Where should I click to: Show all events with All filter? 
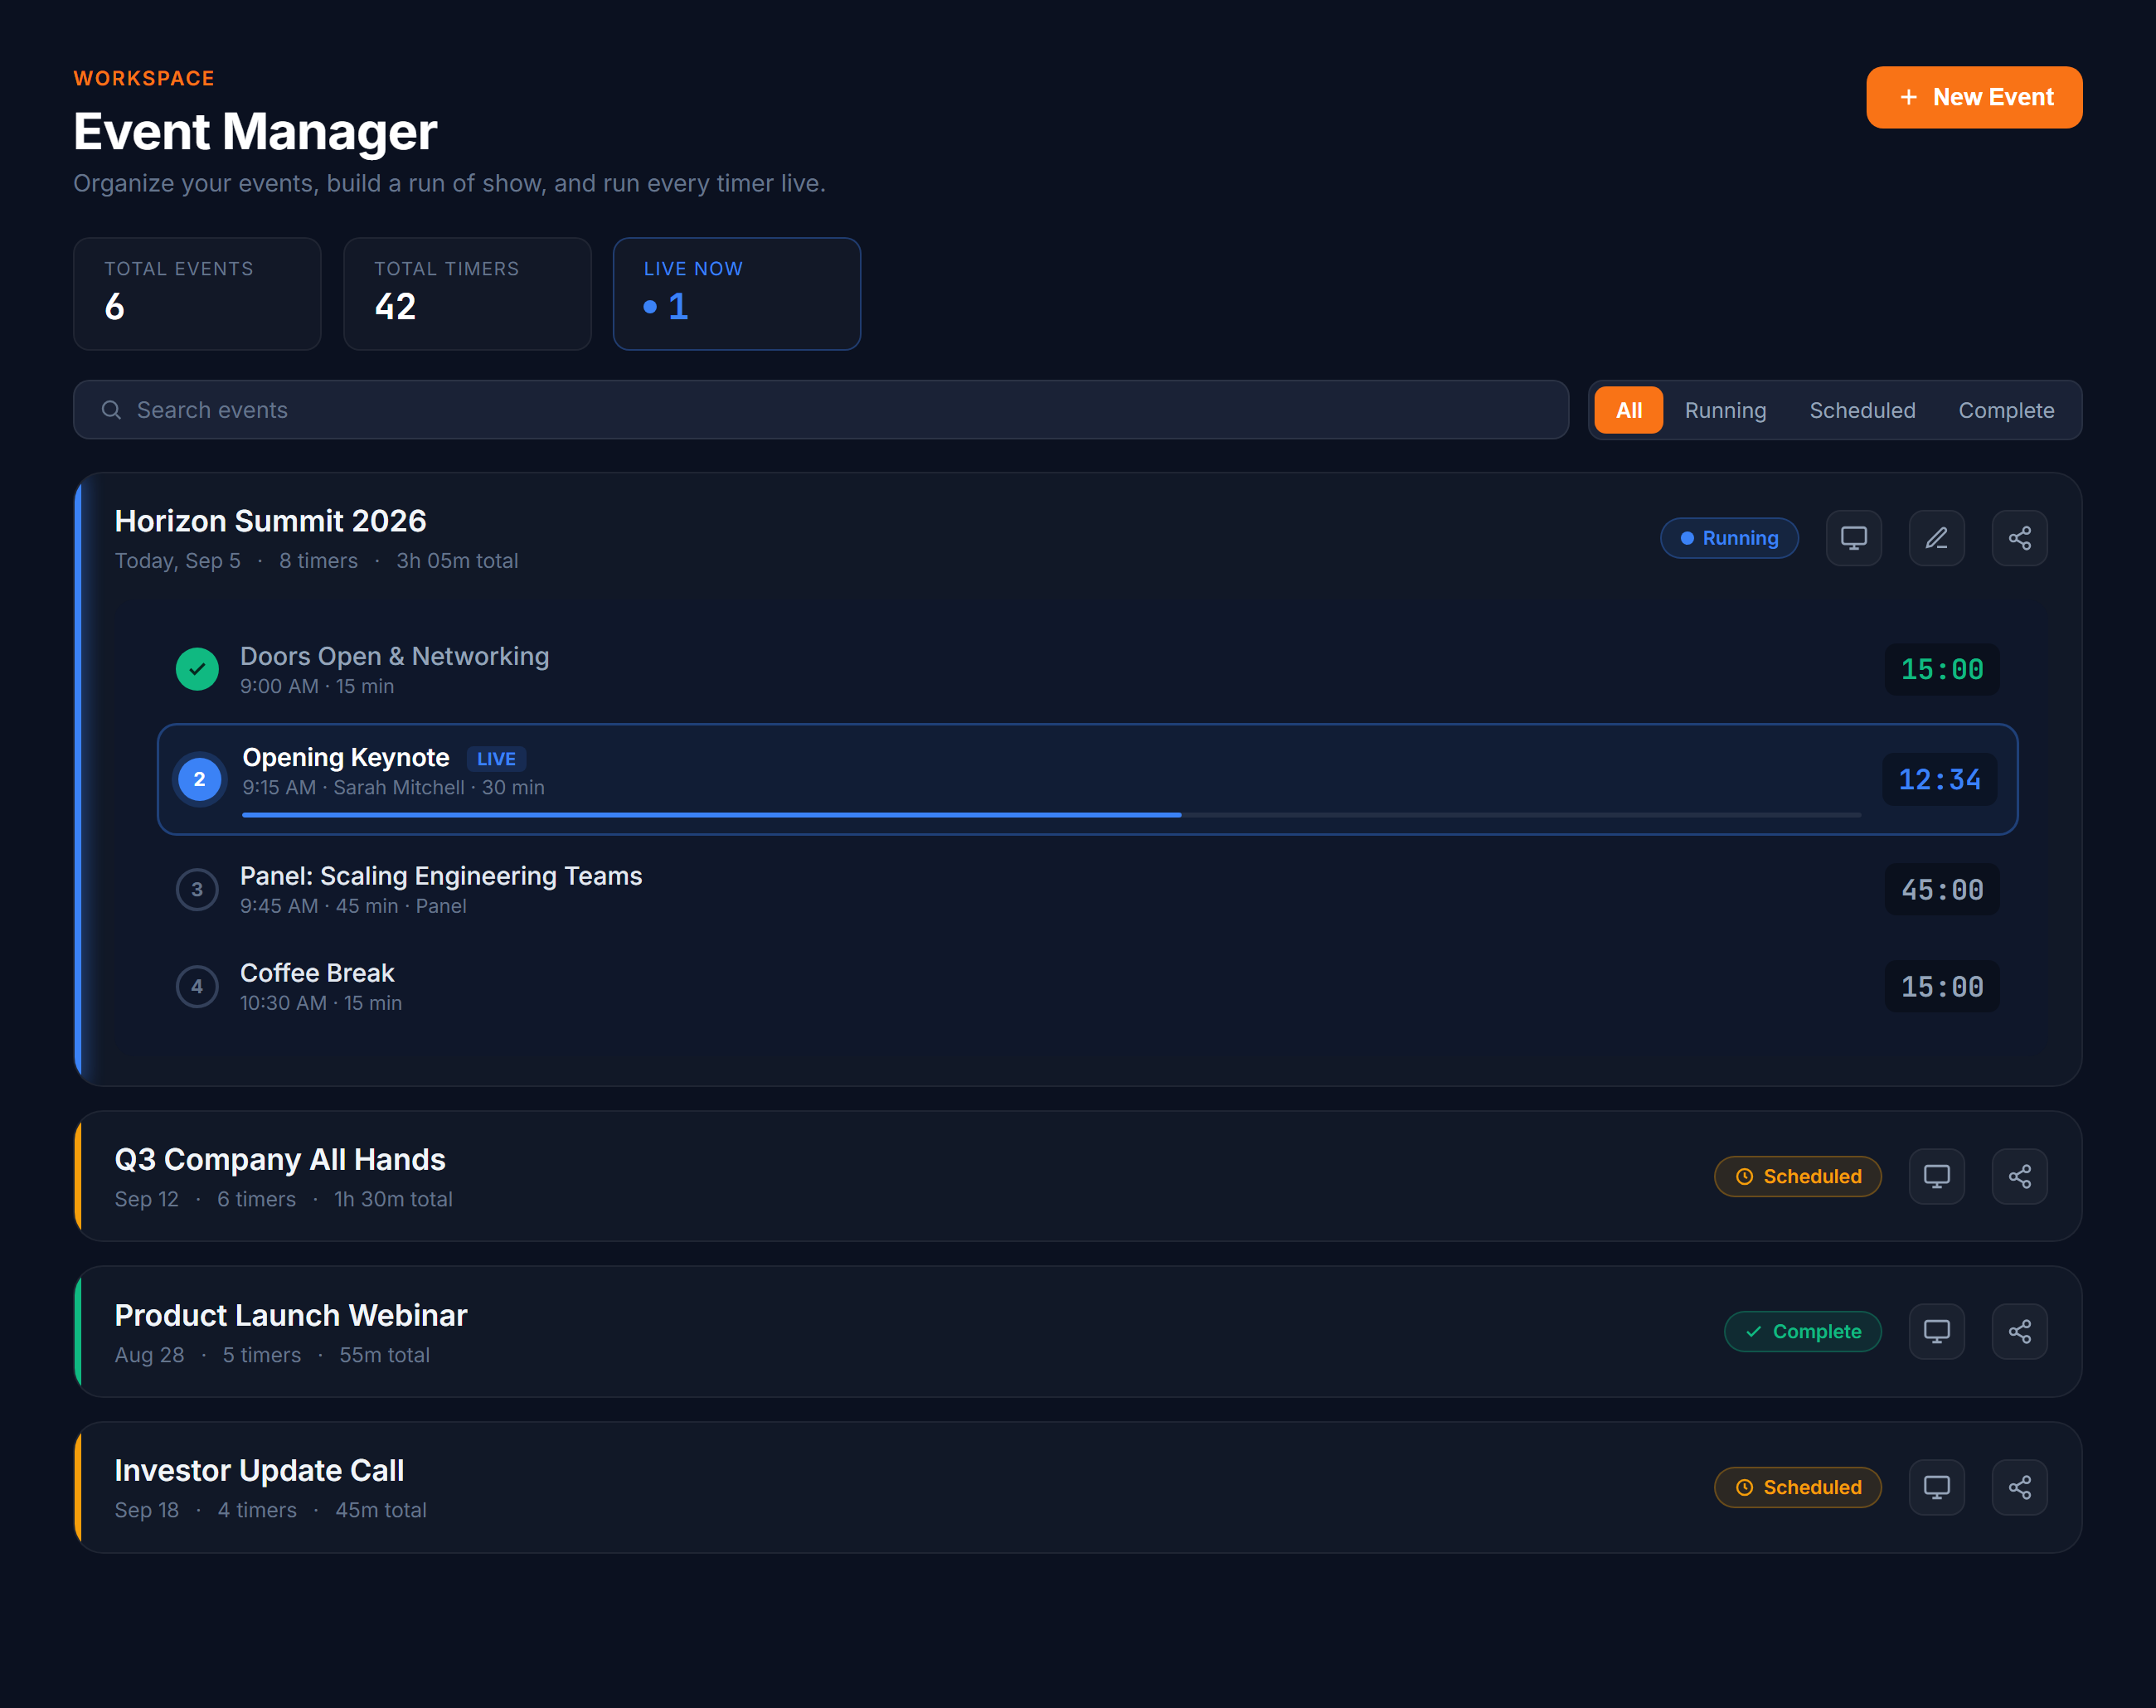tap(1628, 410)
